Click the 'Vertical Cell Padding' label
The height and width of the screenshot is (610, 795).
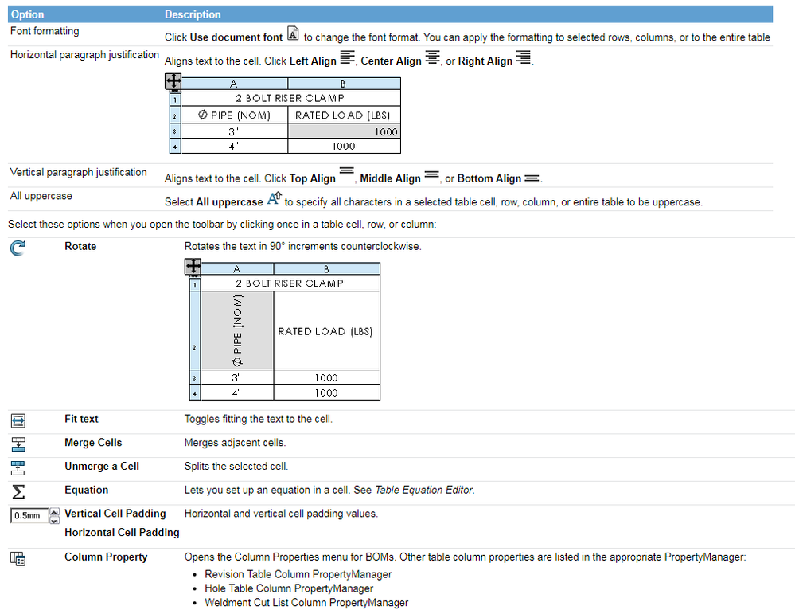tap(115, 514)
